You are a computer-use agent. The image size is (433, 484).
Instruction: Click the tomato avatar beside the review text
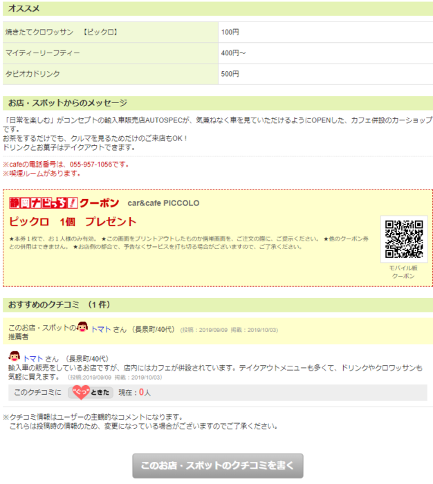click(x=15, y=357)
